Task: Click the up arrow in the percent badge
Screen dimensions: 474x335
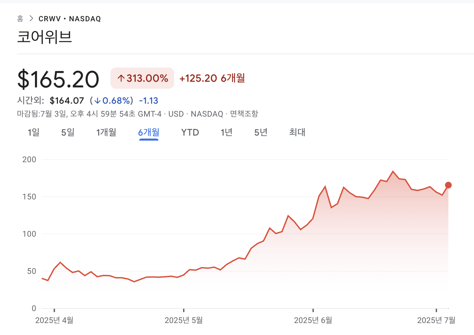Action: (121, 78)
